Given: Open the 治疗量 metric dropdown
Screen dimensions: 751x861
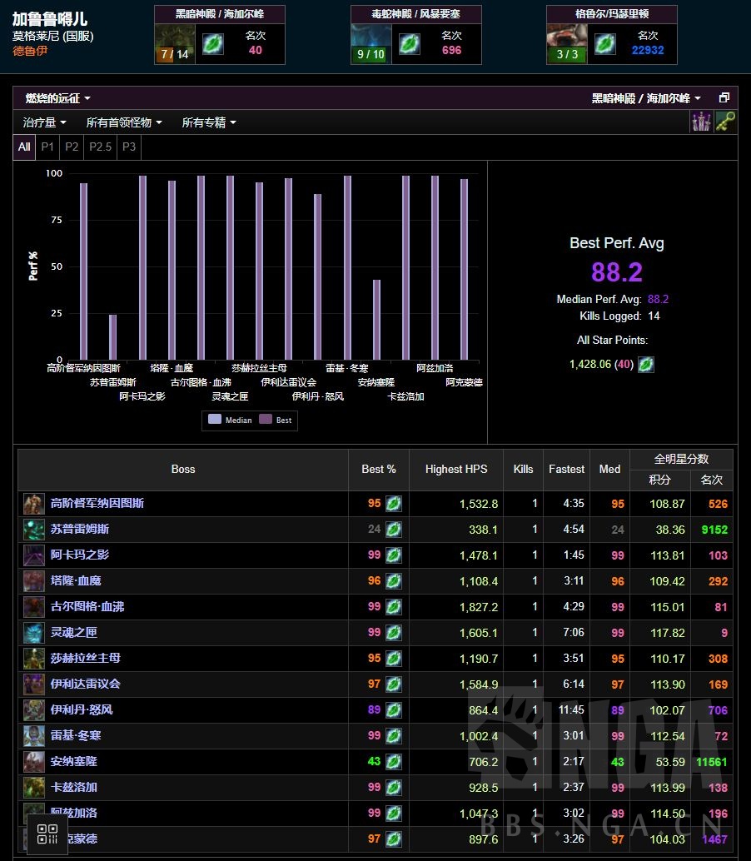Looking at the screenshot, I should (x=45, y=122).
